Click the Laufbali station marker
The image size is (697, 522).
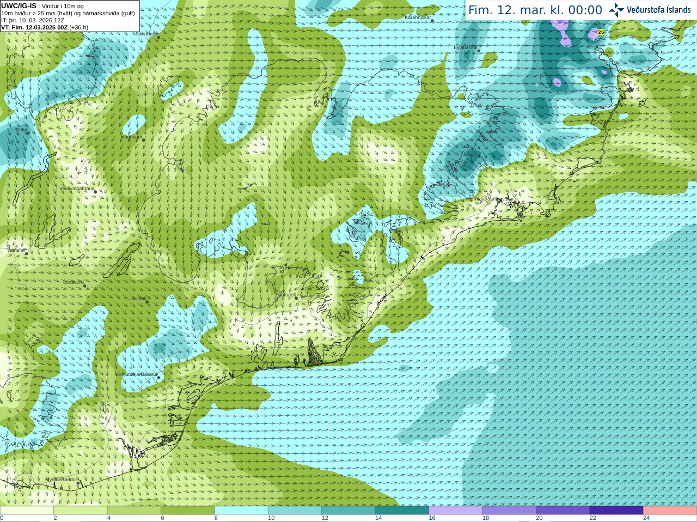point(147,301)
